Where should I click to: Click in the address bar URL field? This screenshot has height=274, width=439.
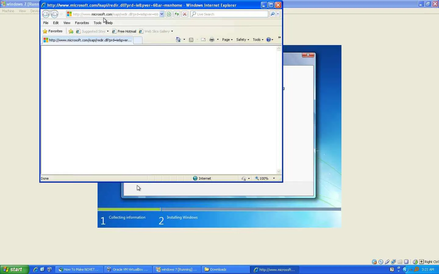116,14
